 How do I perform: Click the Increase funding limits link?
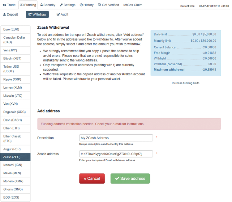185,83
